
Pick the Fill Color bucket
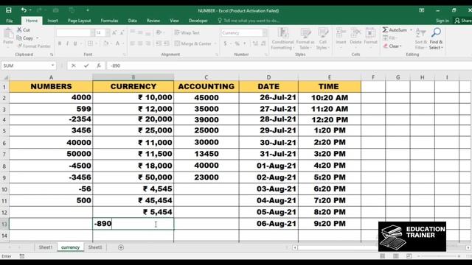point(106,43)
